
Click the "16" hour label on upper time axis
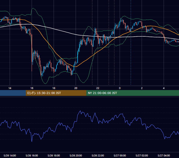[32, 88]
